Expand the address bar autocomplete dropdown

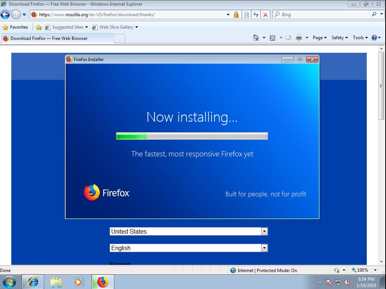(x=228, y=15)
